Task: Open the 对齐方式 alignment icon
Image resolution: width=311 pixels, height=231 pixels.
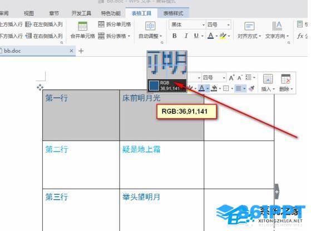Action: (249, 26)
